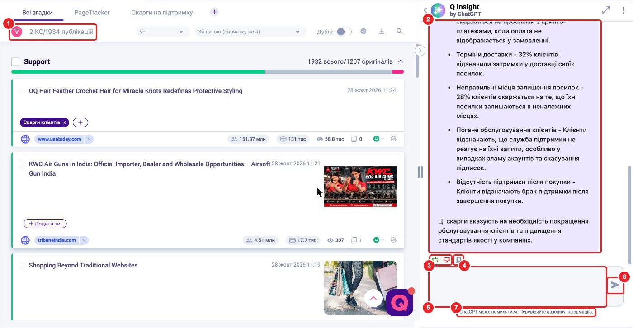
Task: Click the mark-all-processed checkmark icon in toolbar
Action: pos(364,31)
